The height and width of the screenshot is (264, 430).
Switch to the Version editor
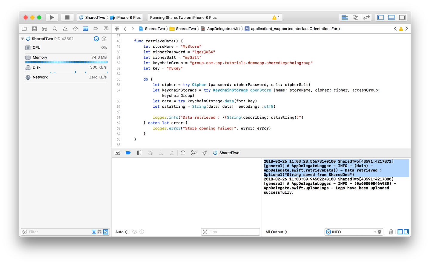click(x=366, y=17)
